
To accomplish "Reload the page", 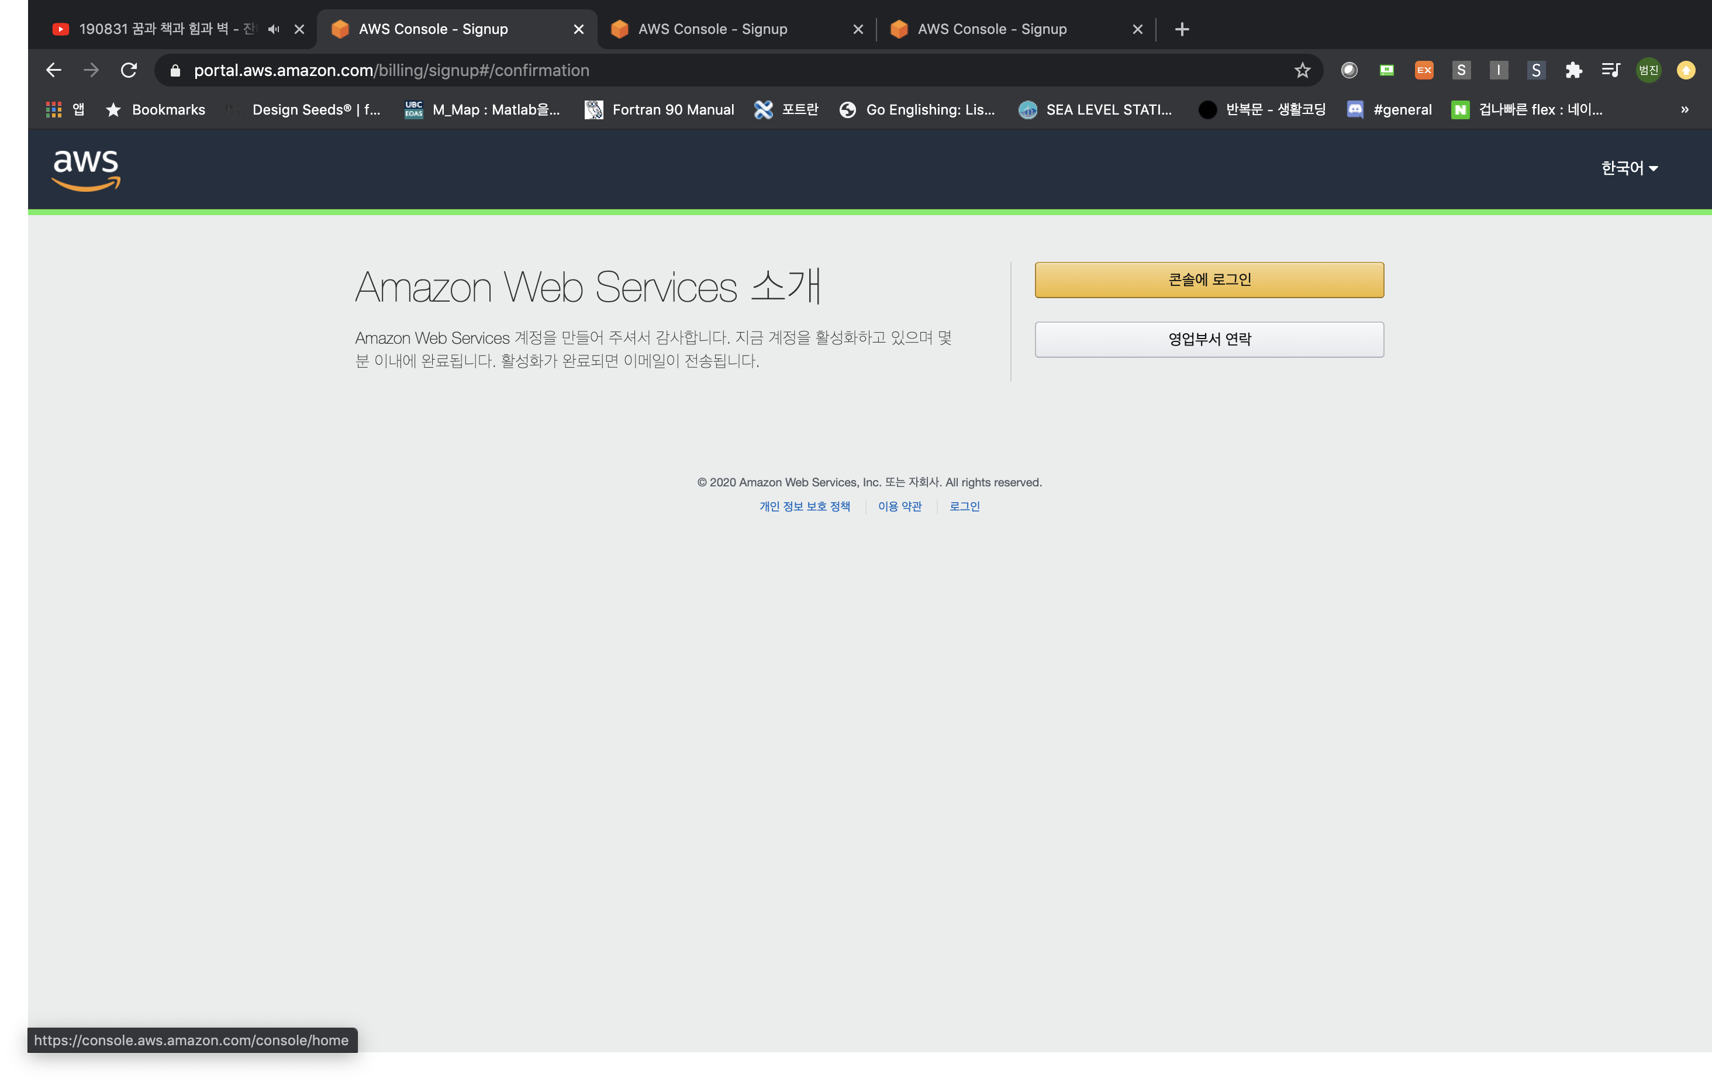I will click(129, 70).
